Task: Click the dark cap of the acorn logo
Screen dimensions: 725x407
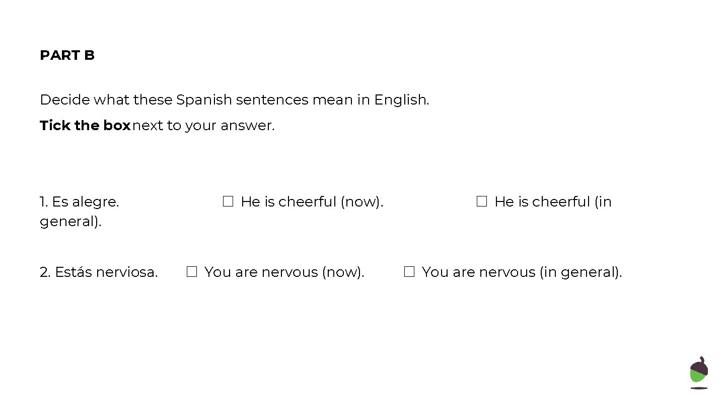Action: tap(700, 365)
